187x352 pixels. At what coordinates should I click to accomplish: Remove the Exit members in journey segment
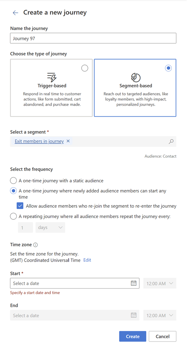[68, 141]
